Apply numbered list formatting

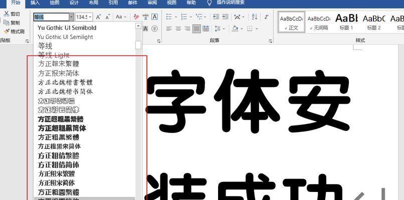184,17
